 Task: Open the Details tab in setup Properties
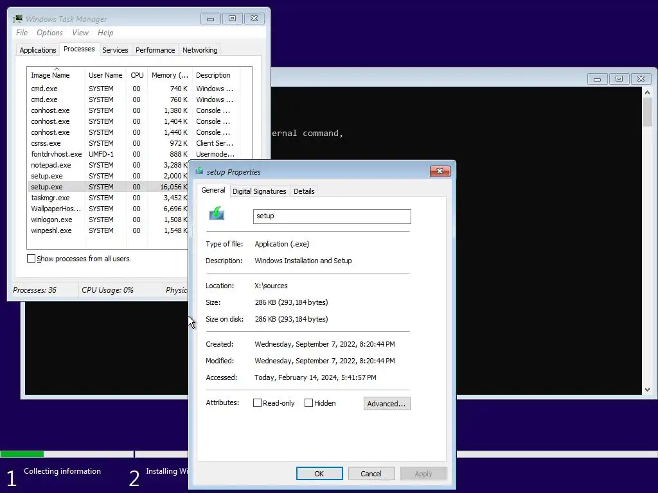coord(304,191)
